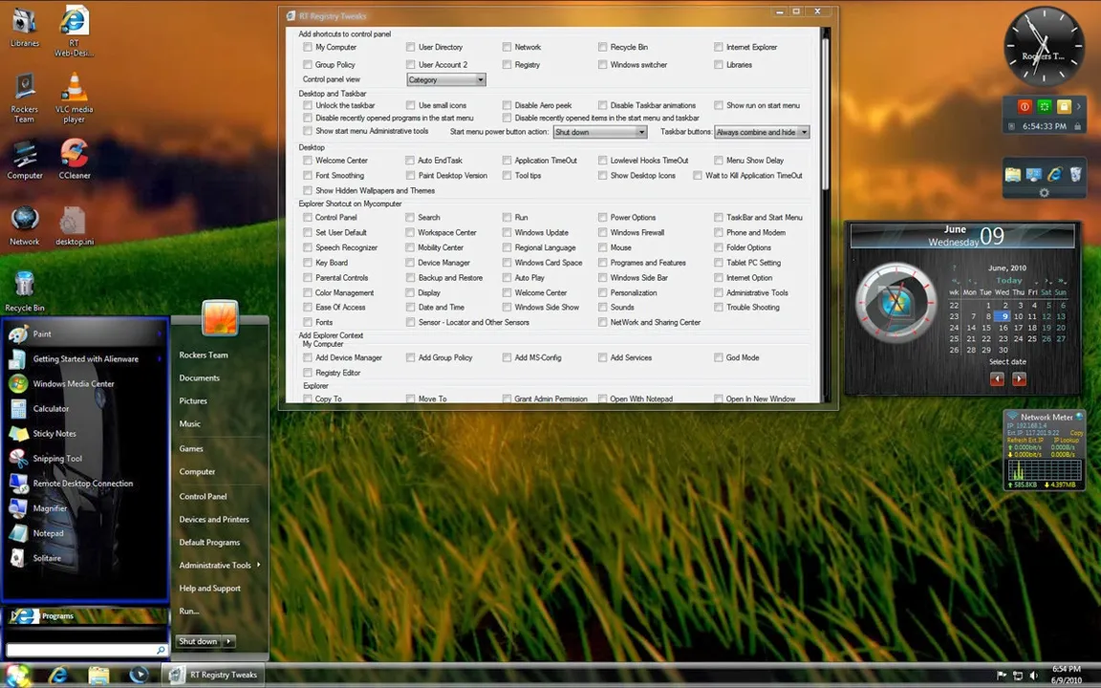Launch Paint from the start menu

(85, 334)
